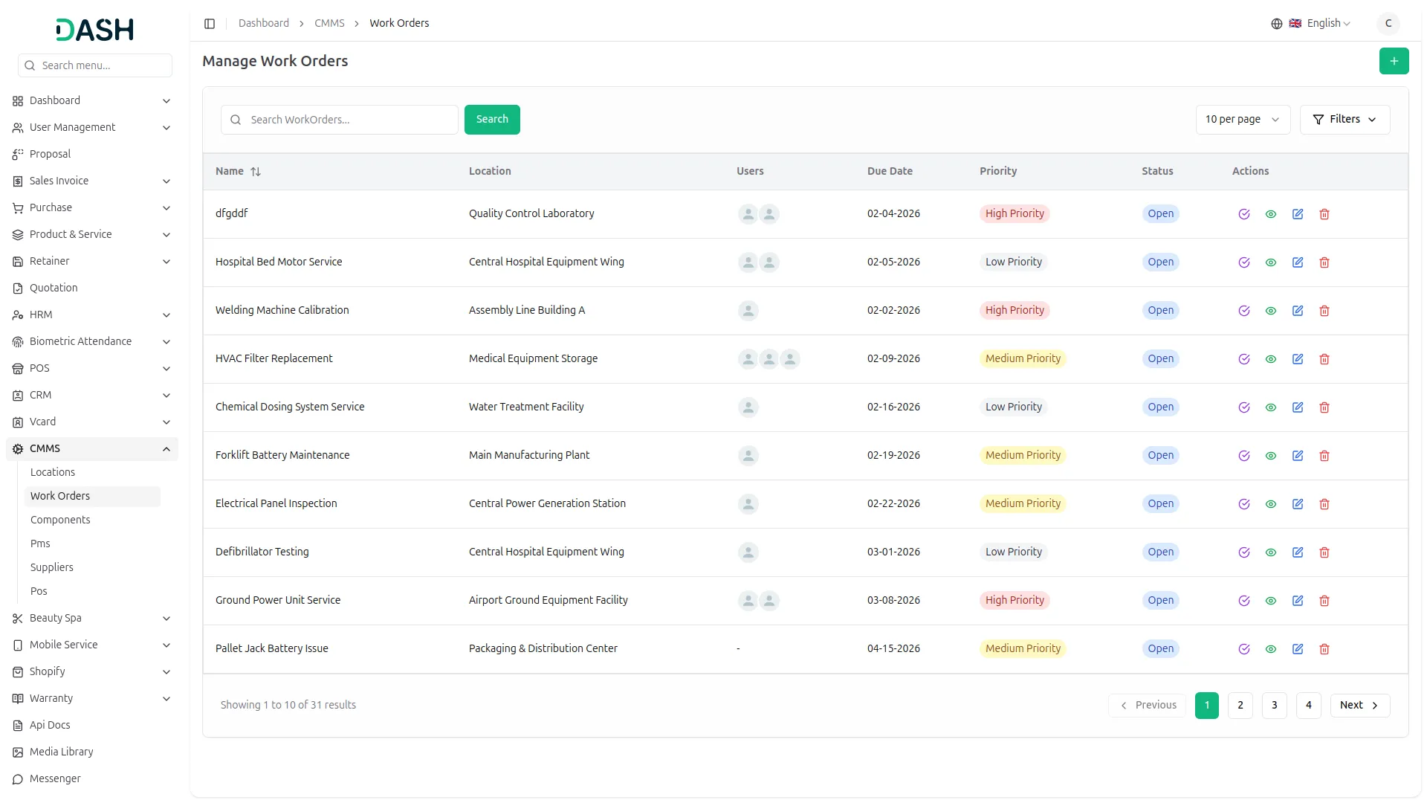1427x803 pixels.
Task: Go to Suppliers sidebar submenu item
Action: click(52, 567)
